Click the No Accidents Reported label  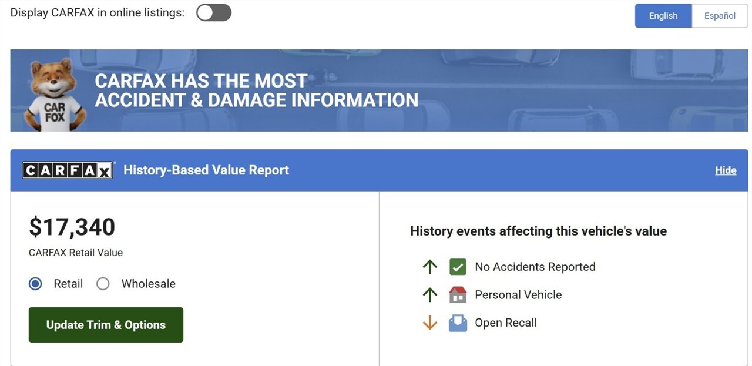pos(535,267)
